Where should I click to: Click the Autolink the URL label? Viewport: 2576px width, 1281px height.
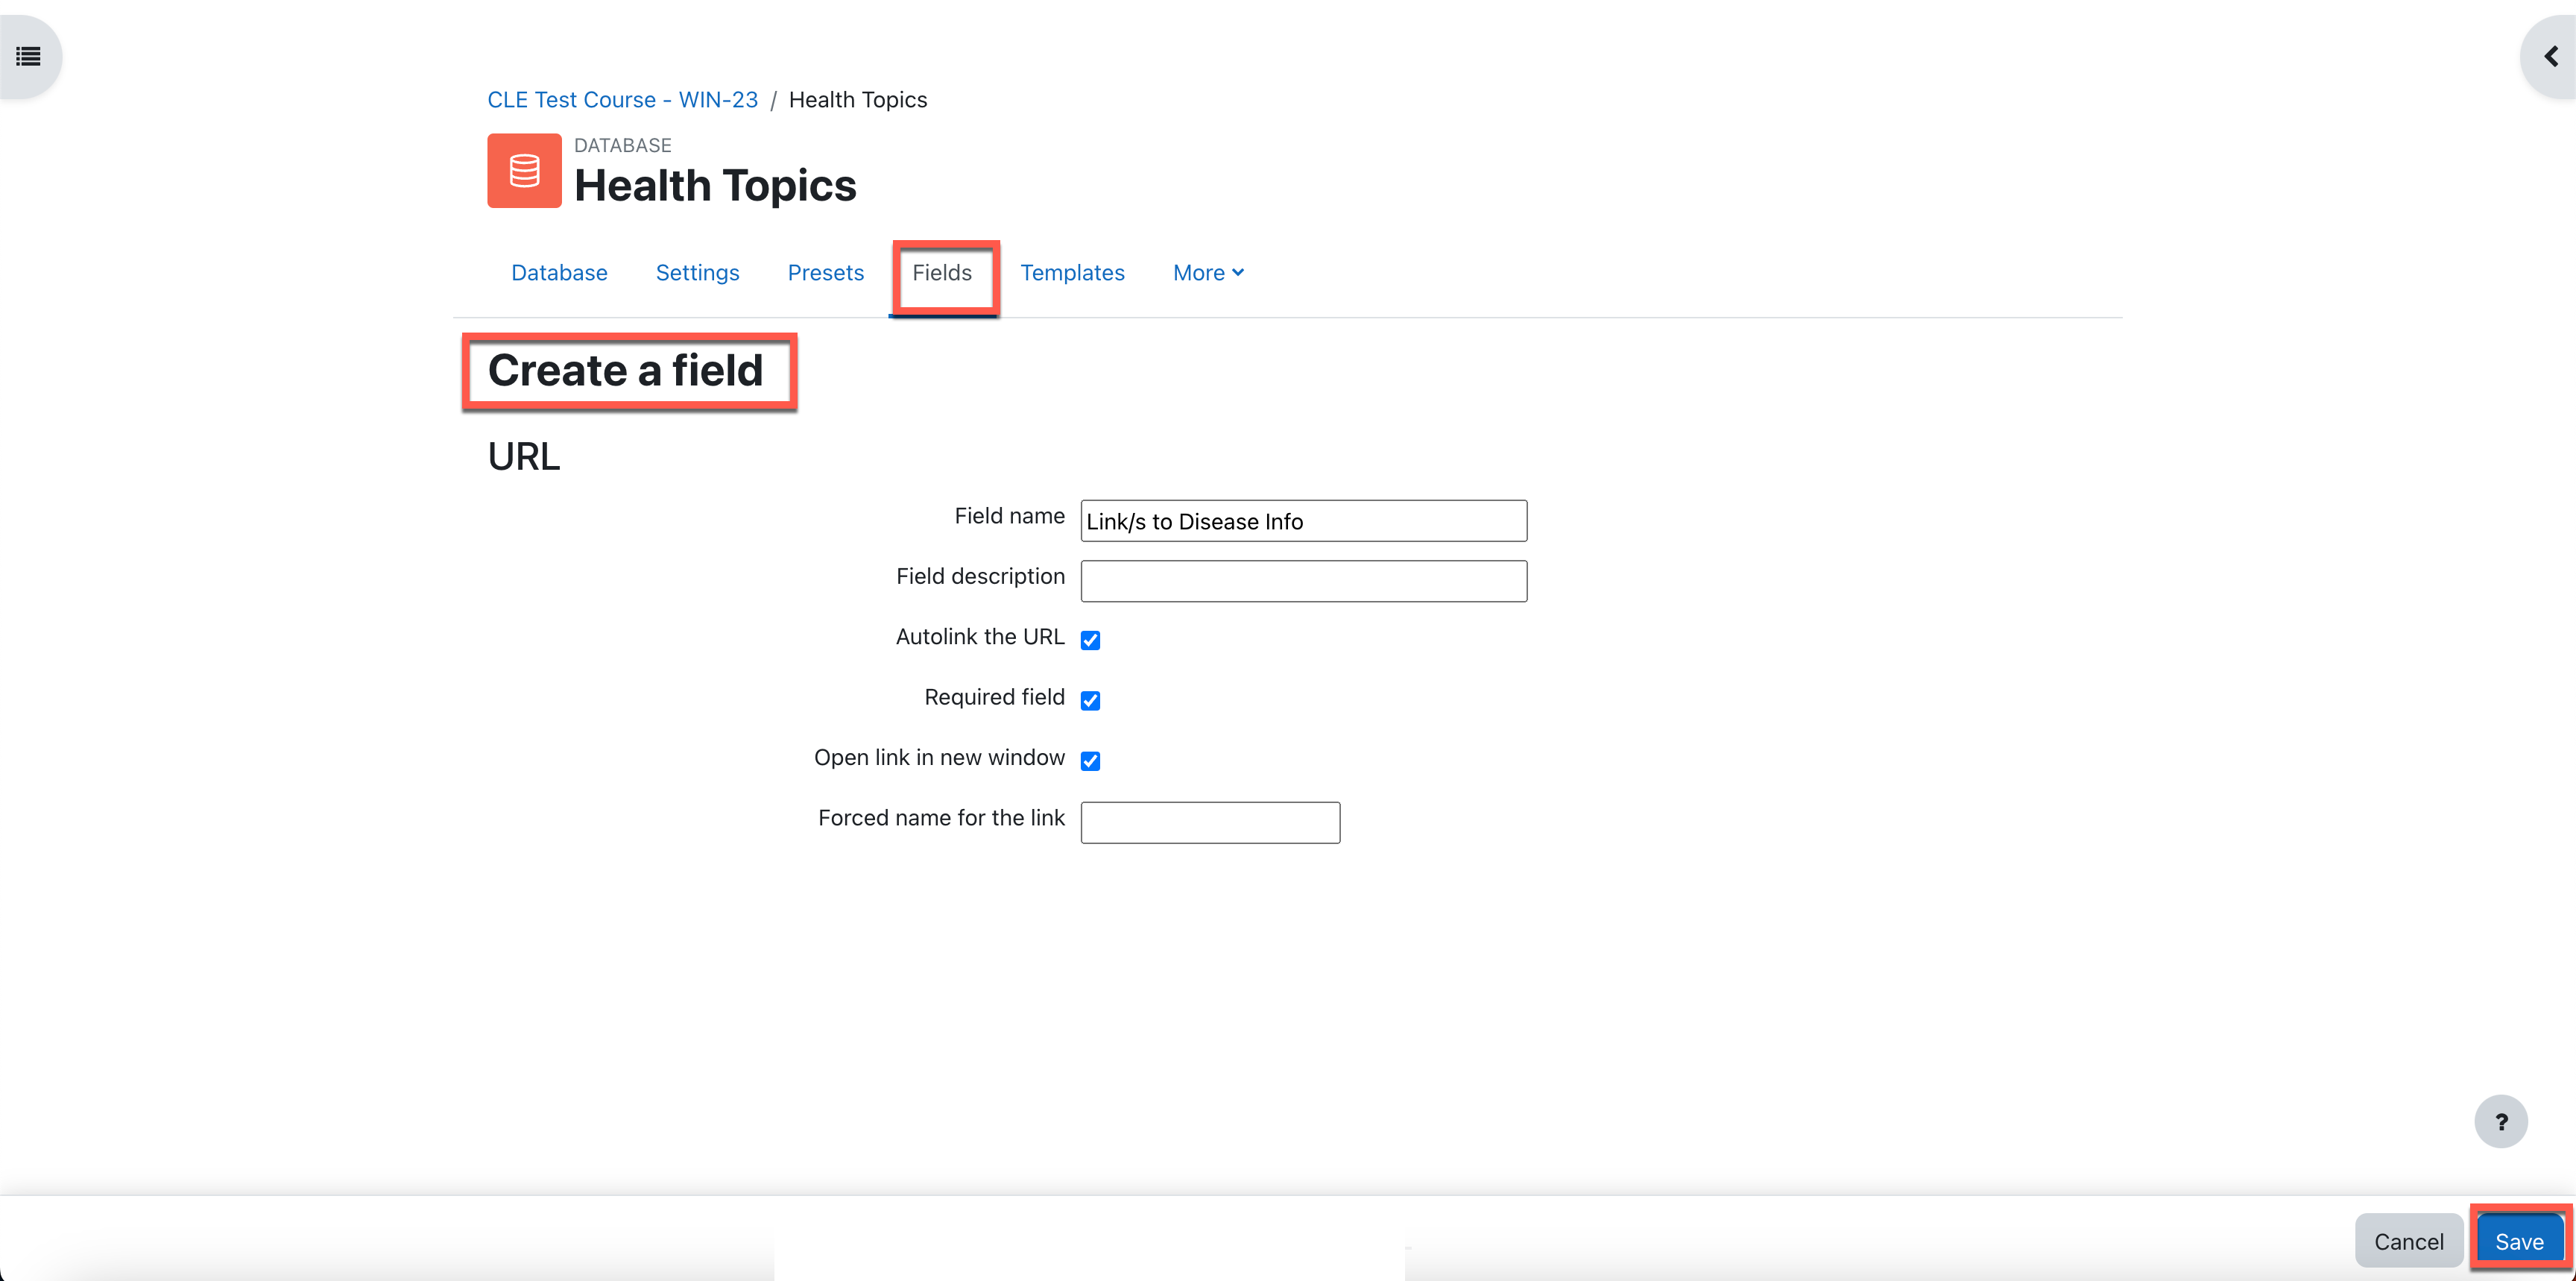click(979, 637)
